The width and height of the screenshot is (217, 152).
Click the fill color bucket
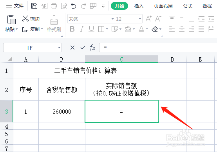[128, 29]
